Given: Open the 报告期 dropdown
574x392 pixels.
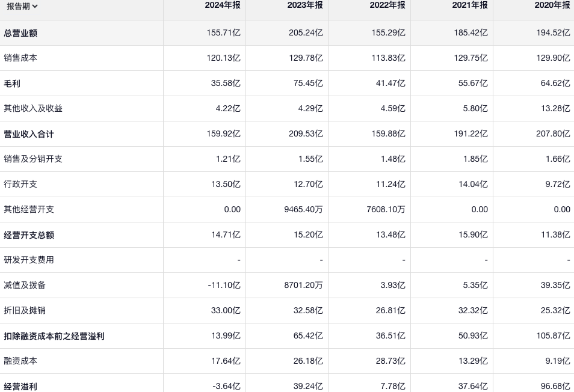Looking at the screenshot, I should tap(22, 6).
